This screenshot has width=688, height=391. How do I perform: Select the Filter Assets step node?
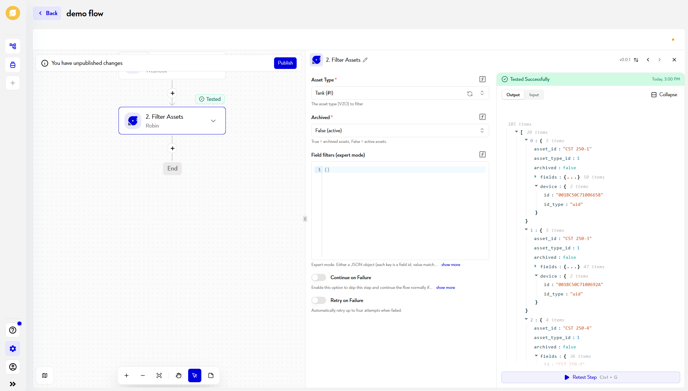click(x=172, y=121)
